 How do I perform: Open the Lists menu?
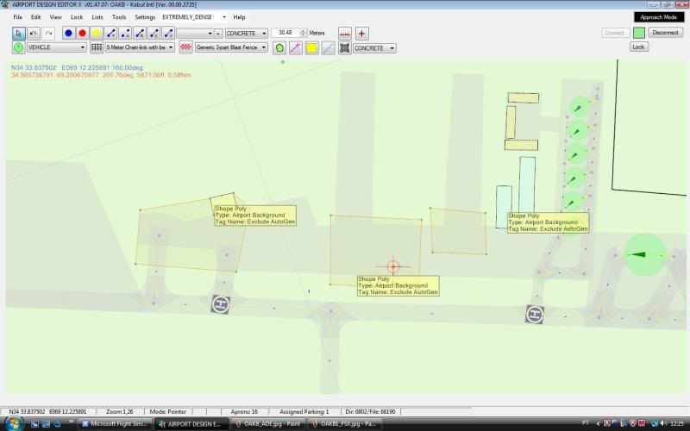point(97,16)
